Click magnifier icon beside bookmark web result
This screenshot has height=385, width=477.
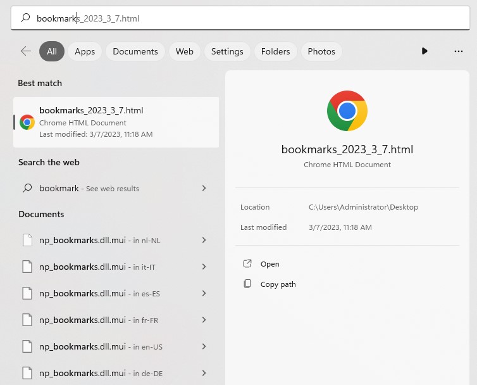[x=27, y=188]
